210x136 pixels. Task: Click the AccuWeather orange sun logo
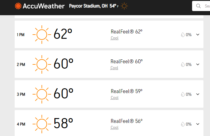pos(18,6)
